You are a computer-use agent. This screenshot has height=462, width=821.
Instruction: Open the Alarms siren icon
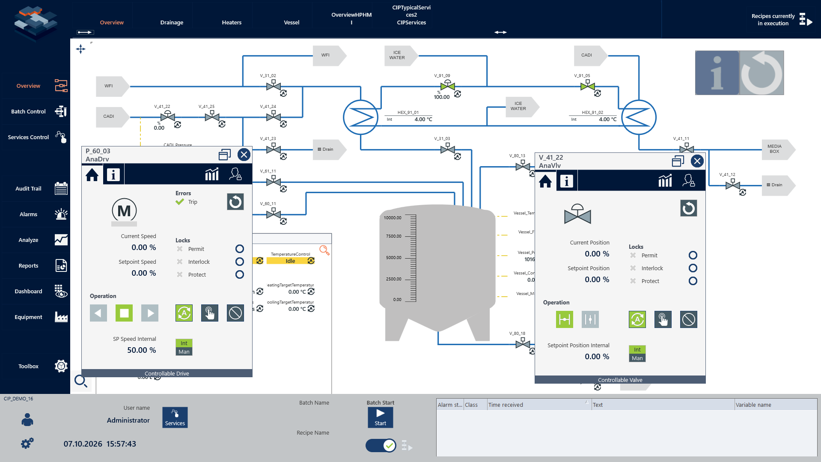click(x=61, y=214)
